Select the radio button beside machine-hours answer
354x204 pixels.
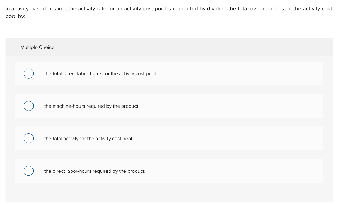(29, 106)
